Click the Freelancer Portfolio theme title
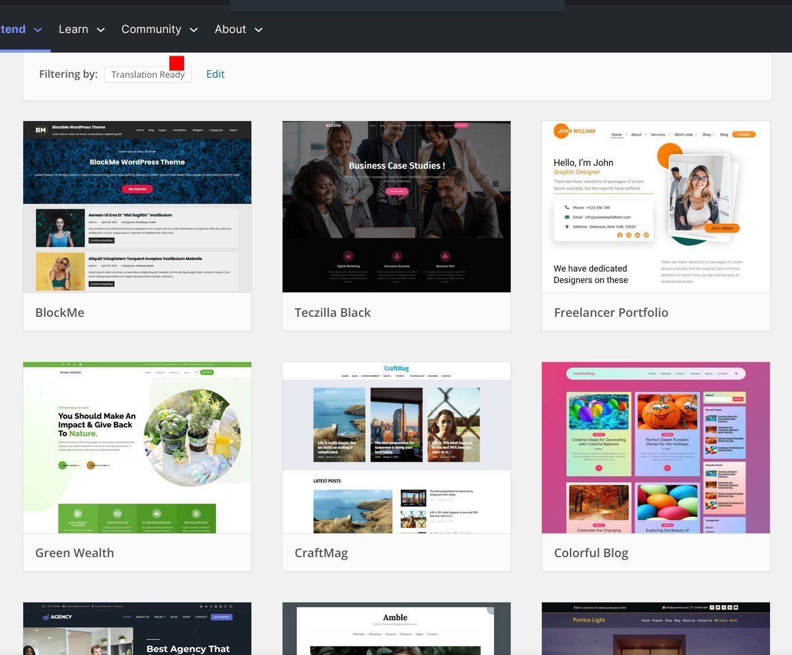The width and height of the screenshot is (792, 655). coord(611,313)
